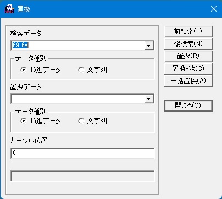222x199 pixels.
Task: Click the 置換(R) button
Action: tap(188, 56)
